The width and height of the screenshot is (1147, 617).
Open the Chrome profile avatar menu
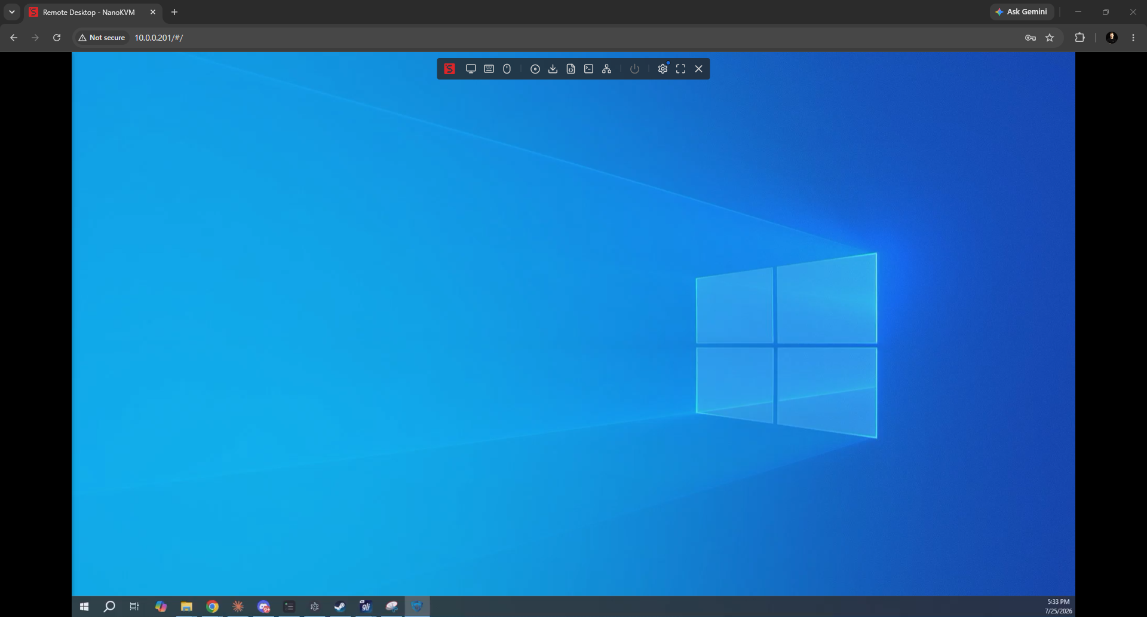click(x=1112, y=38)
